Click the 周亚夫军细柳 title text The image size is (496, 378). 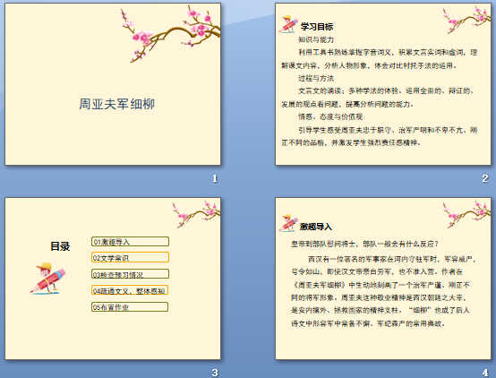point(116,104)
